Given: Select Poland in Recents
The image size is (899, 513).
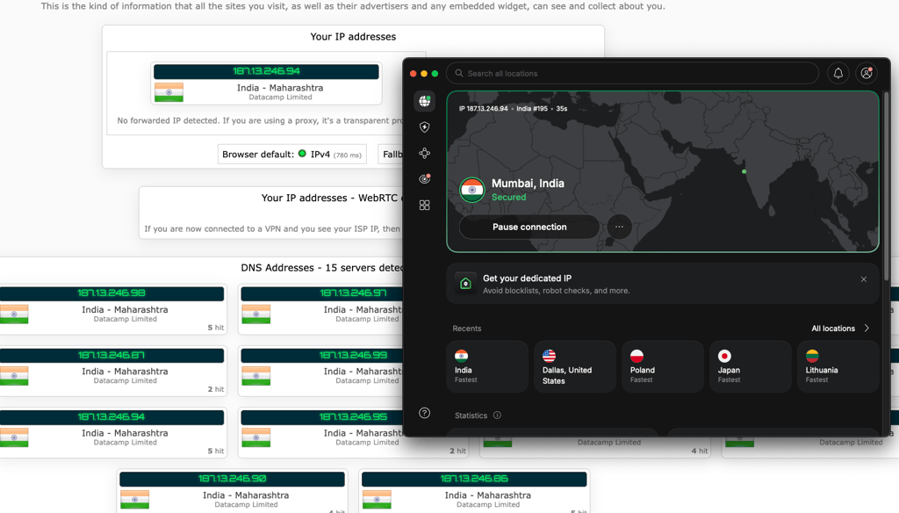Looking at the screenshot, I should point(663,366).
